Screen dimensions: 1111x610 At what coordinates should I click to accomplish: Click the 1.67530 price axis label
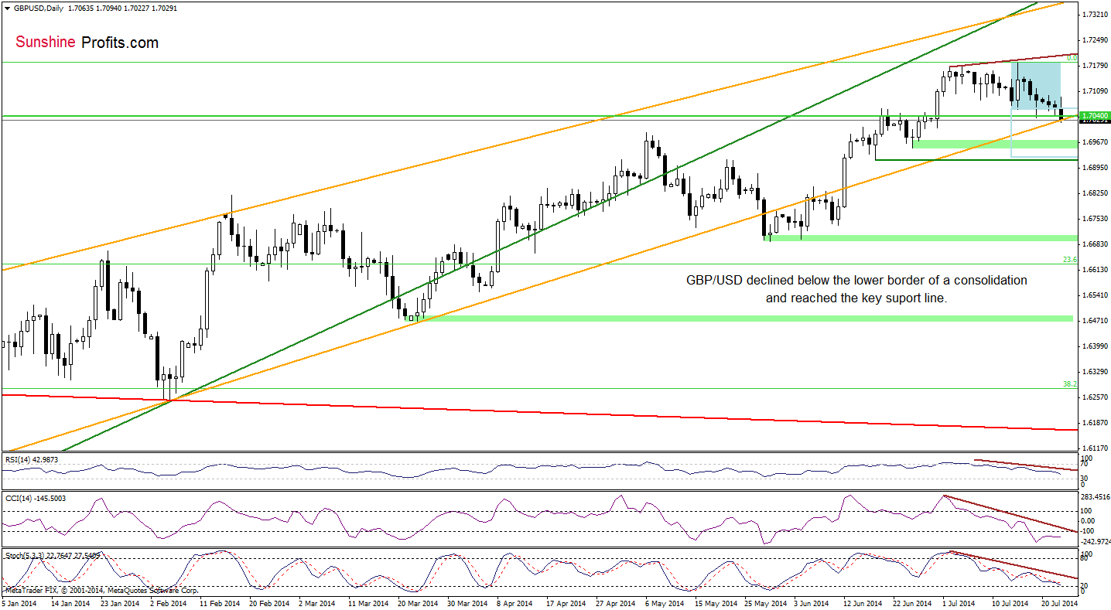tap(1094, 219)
